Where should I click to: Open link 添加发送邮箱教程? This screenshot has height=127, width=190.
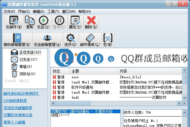coord(18,108)
